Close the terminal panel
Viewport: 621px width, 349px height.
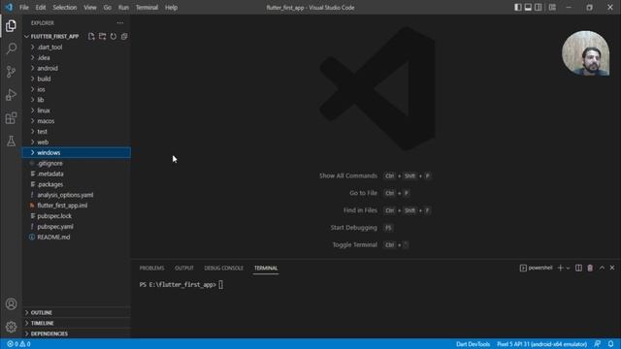click(612, 268)
